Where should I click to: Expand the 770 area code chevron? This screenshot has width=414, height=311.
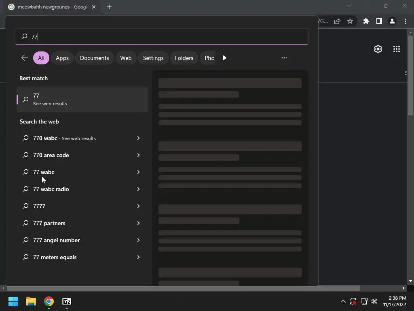click(x=138, y=155)
